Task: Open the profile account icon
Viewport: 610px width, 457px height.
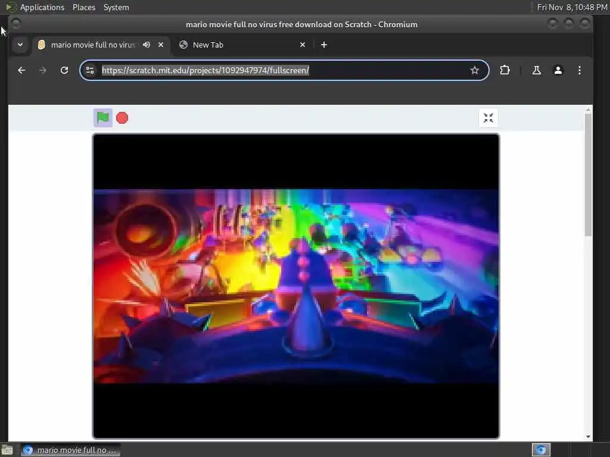Action: click(x=558, y=70)
